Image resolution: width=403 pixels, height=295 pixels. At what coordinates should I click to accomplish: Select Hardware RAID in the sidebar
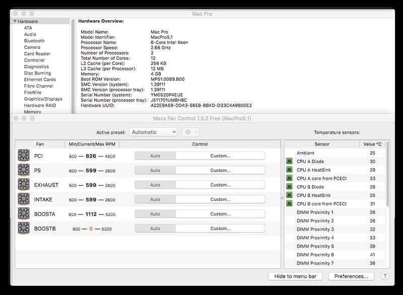pyautogui.click(x=40, y=105)
